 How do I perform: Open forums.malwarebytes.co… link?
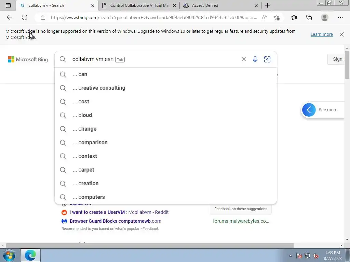click(241, 221)
